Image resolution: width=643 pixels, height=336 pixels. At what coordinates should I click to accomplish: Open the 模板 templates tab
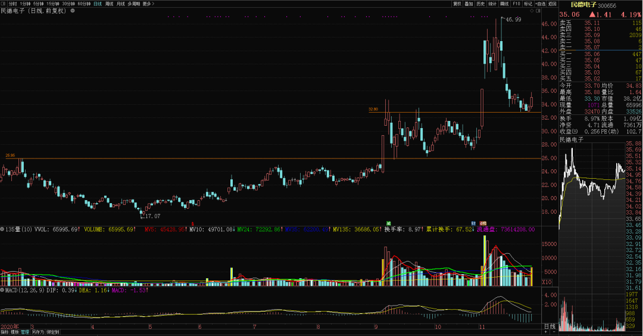15,332
